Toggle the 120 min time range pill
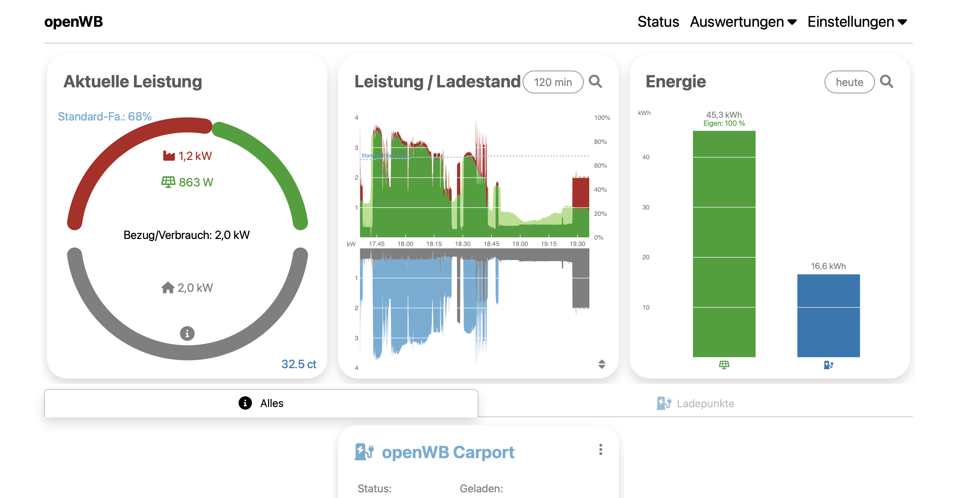The height and width of the screenshot is (498, 963). click(553, 82)
